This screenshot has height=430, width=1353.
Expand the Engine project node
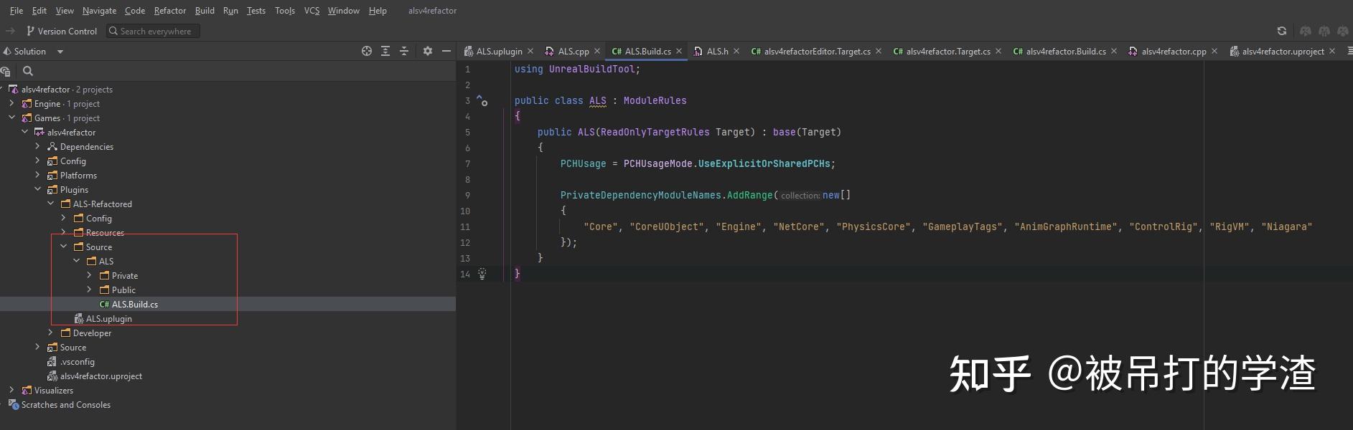[11, 103]
